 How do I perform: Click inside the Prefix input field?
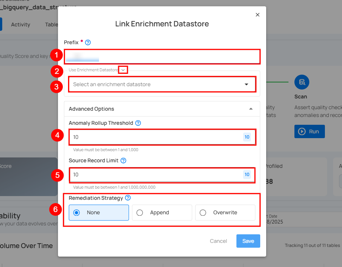[162, 56]
